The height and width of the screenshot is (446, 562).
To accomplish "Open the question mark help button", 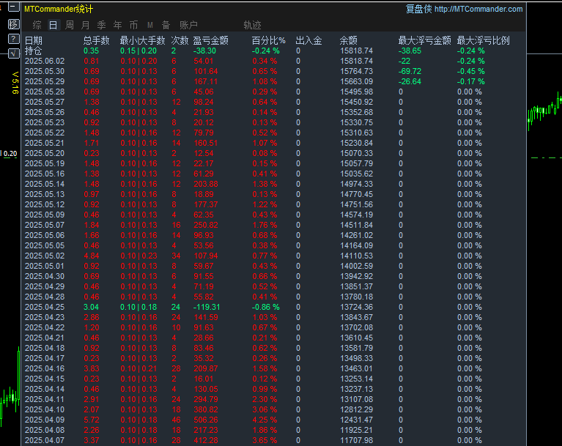I will pos(14,39).
